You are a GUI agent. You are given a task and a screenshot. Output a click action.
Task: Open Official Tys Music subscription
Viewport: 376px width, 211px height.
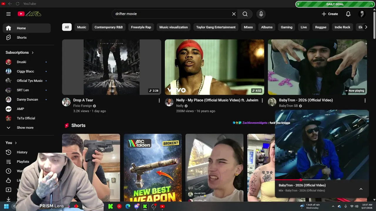[x=27, y=81]
